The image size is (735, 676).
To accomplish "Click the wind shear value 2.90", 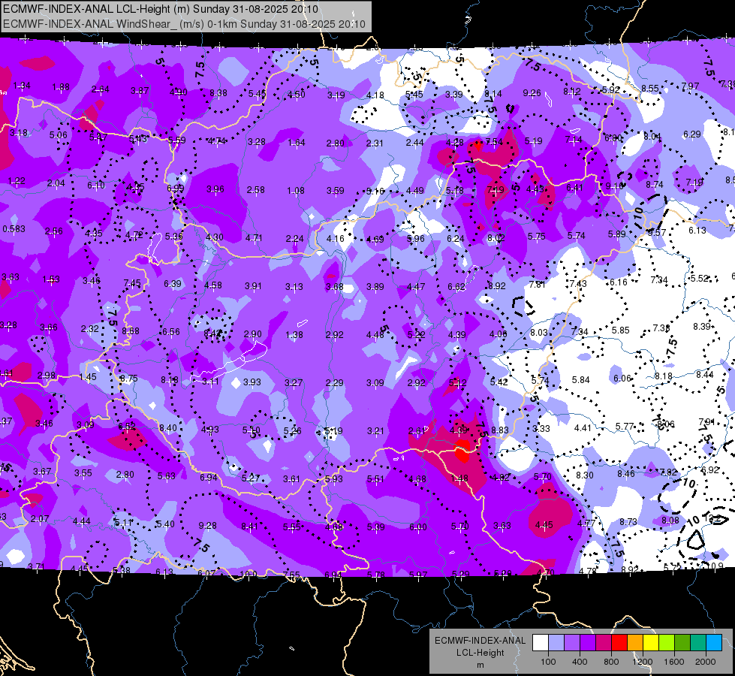I will click(253, 334).
